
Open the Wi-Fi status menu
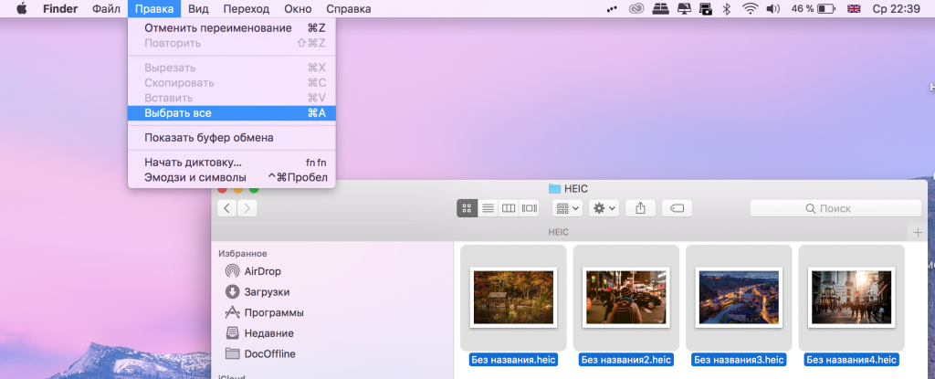click(x=751, y=9)
